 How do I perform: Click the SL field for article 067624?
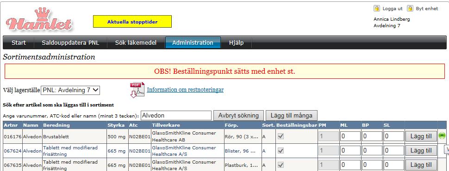click(x=394, y=150)
